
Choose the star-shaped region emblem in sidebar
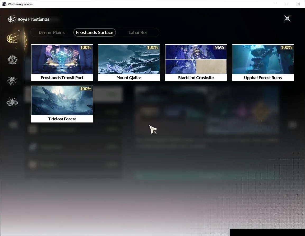click(x=12, y=81)
